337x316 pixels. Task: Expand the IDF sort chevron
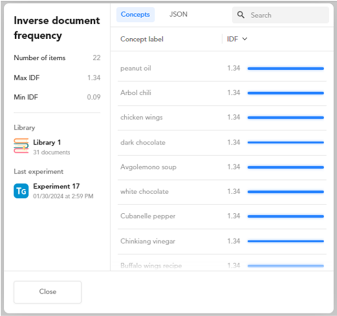click(245, 39)
